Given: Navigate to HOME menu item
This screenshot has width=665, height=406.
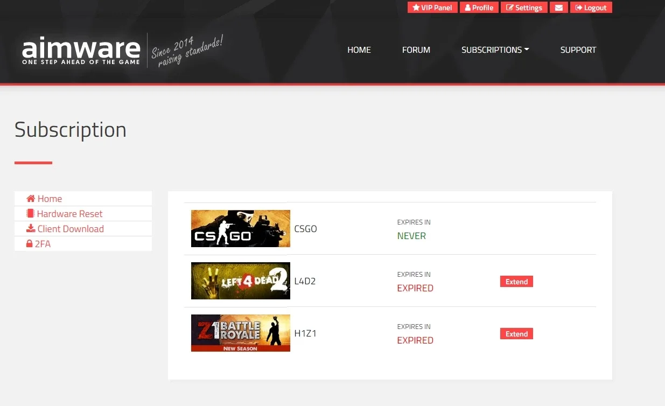Looking at the screenshot, I should [x=359, y=50].
